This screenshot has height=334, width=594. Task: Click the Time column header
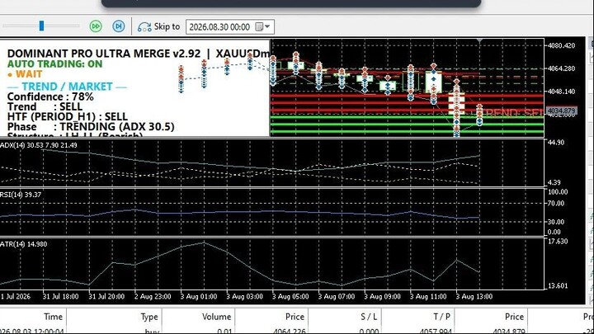click(53, 317)
